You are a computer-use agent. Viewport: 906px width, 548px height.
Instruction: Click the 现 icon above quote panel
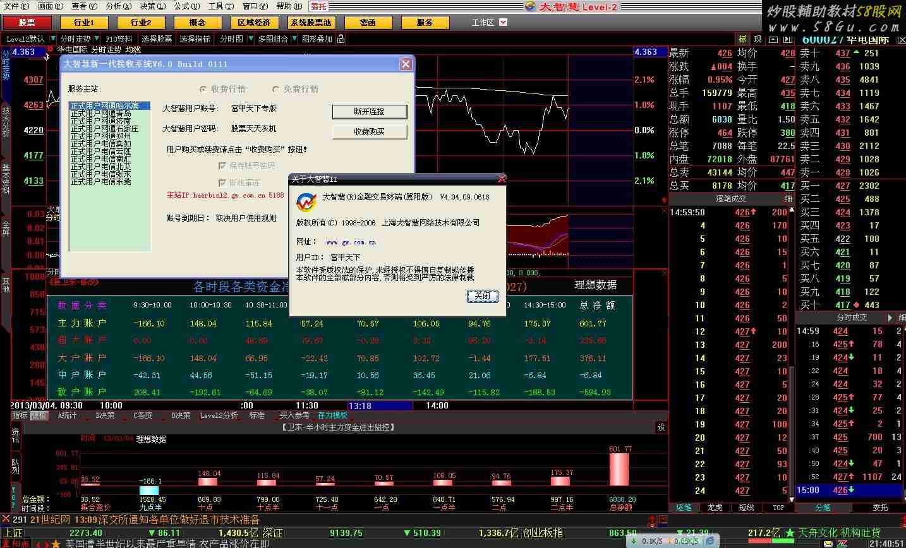pyautogui.click(x=758, y=39)
